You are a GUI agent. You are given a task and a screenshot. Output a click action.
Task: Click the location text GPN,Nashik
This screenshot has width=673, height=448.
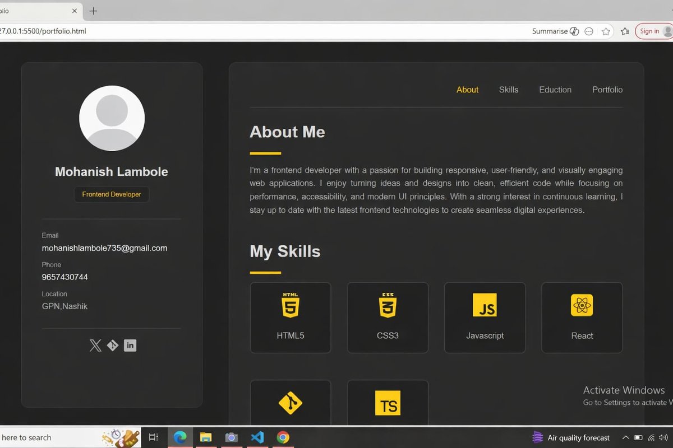(x=64, y=306)
